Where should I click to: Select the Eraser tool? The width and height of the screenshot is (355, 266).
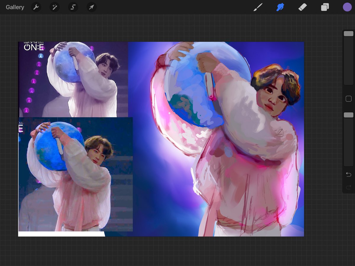303,7
